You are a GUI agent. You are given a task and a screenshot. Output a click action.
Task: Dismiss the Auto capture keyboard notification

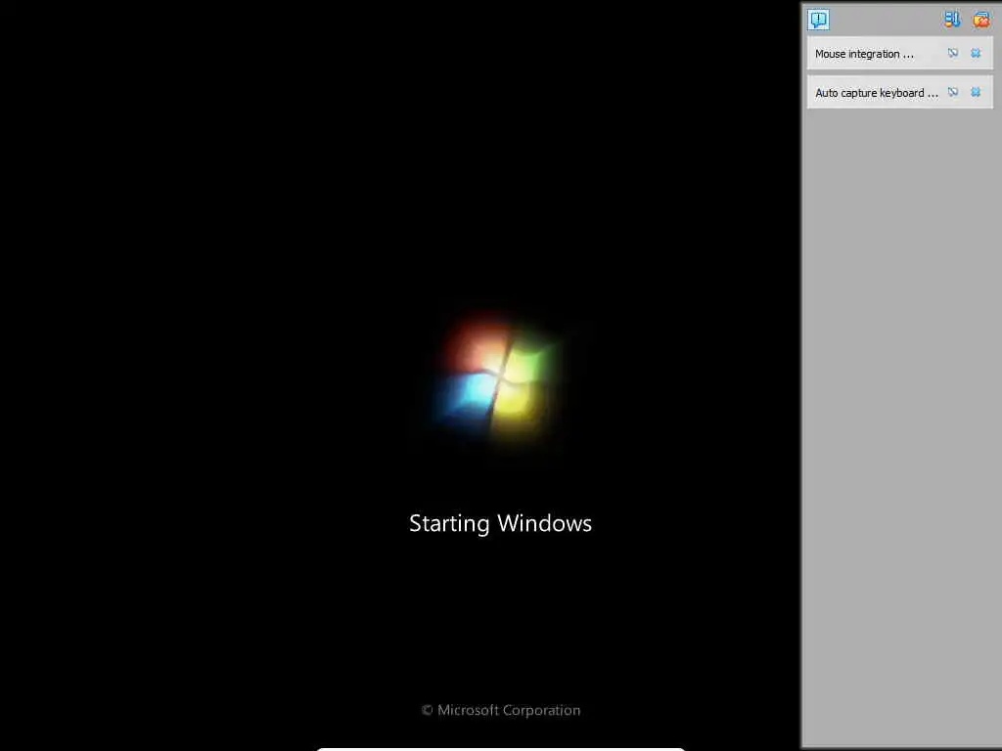pyautogui.click(x=976, y=92)
